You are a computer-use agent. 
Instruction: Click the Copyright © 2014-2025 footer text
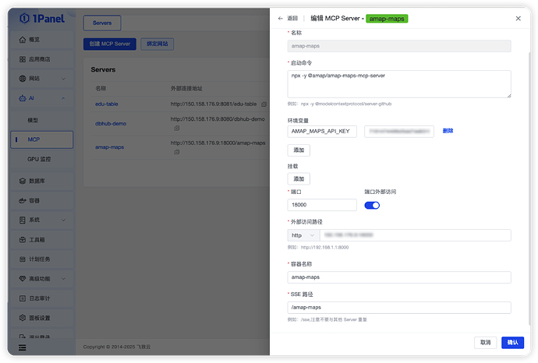click(x=117, y=347)
